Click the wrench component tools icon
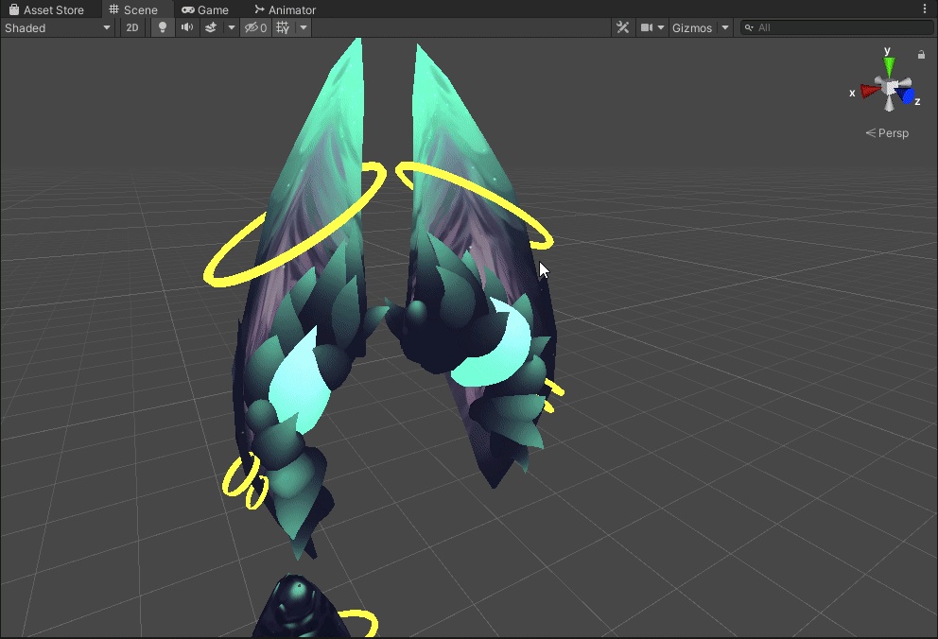This screenshot has height=639, width=938. (622, 27)
